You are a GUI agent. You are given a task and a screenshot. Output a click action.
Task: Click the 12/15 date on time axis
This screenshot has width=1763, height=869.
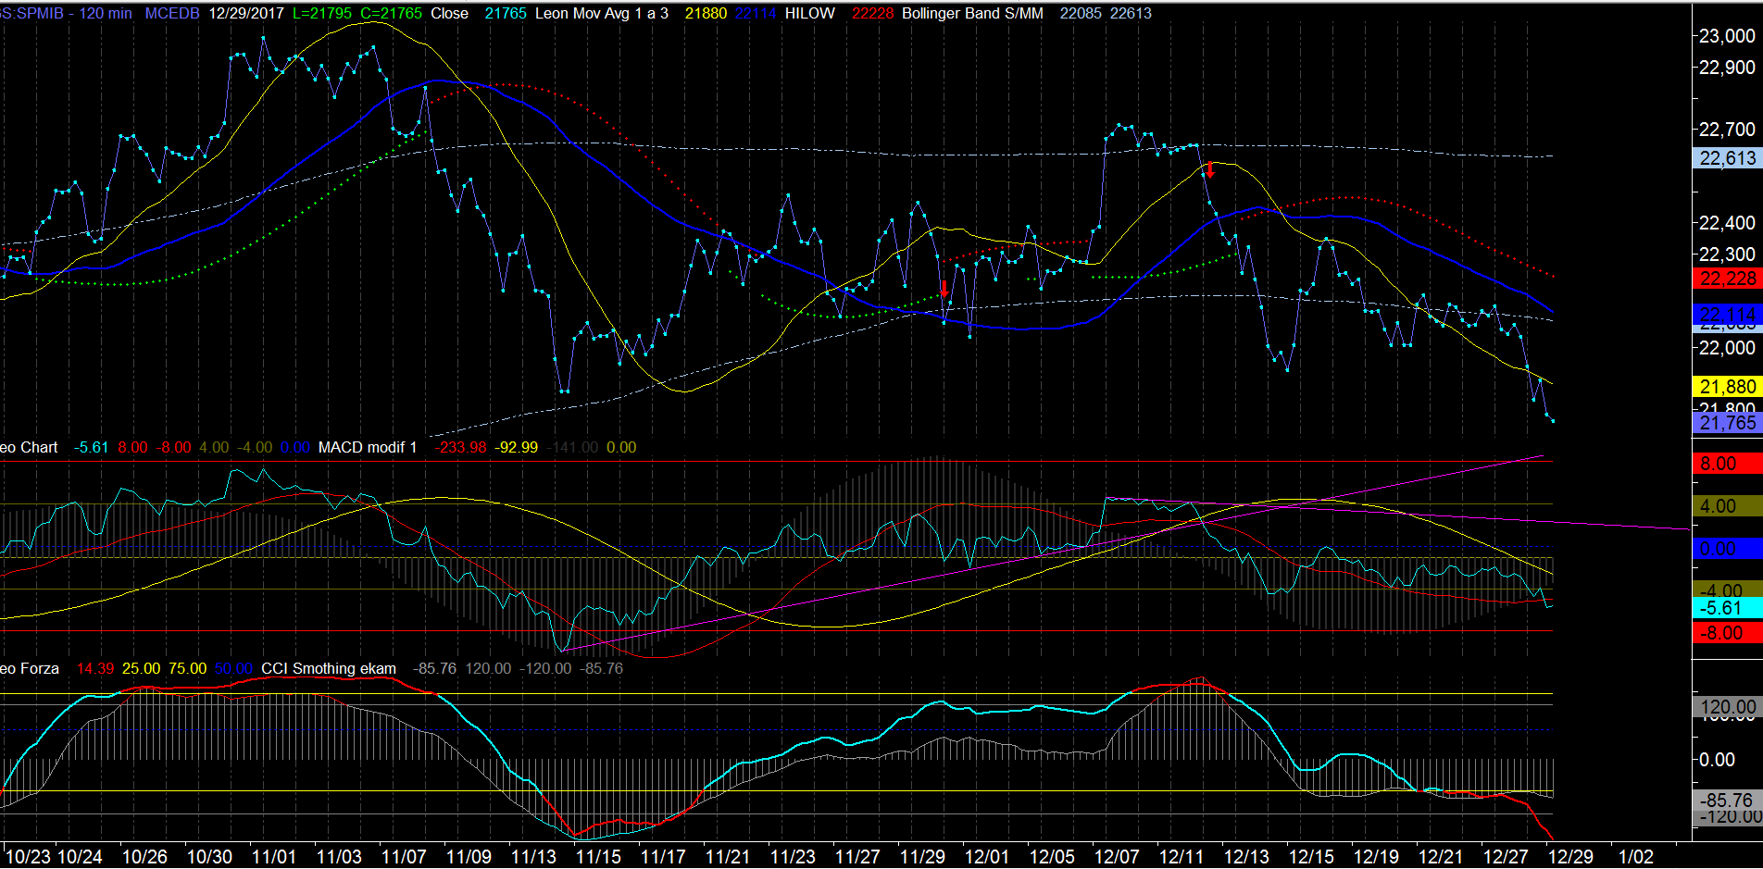pyautogui.click(x=1311, y=857)
